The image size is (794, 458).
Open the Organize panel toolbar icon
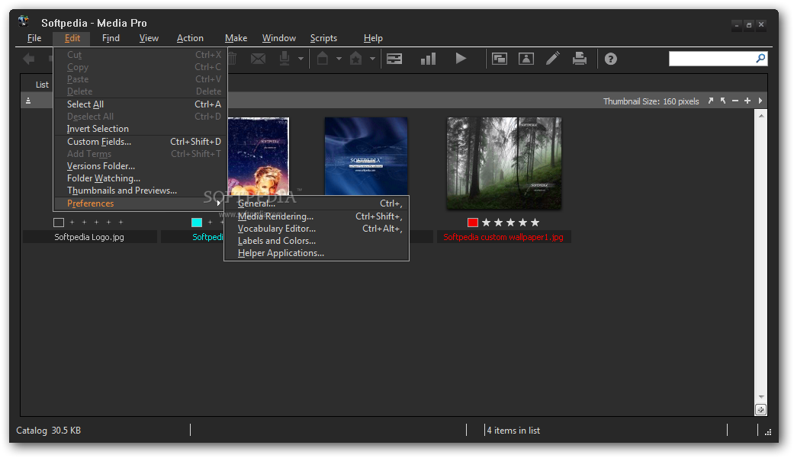[394, 59]
